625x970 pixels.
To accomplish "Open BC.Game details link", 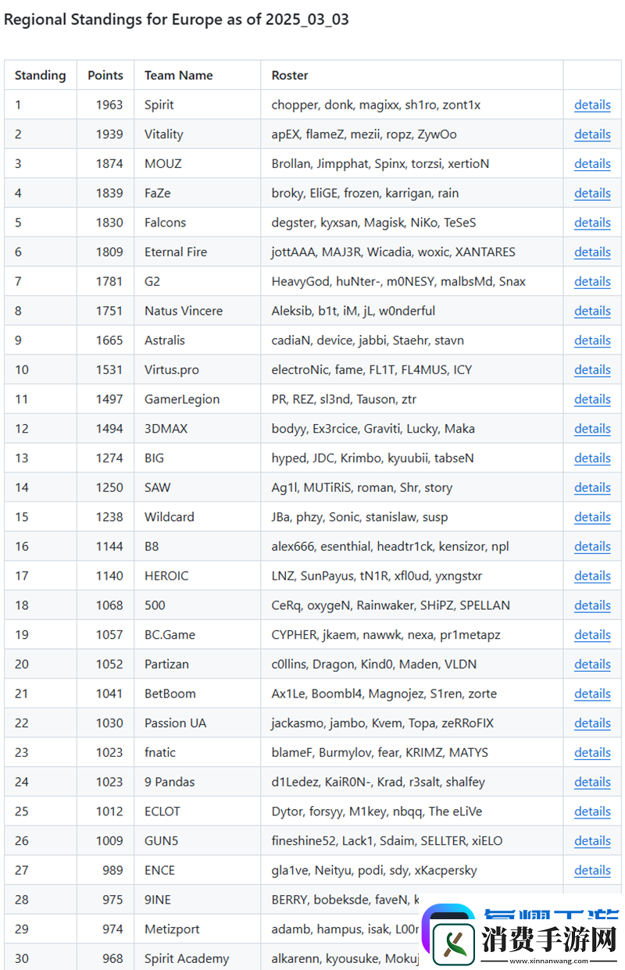I will point(592,635).
